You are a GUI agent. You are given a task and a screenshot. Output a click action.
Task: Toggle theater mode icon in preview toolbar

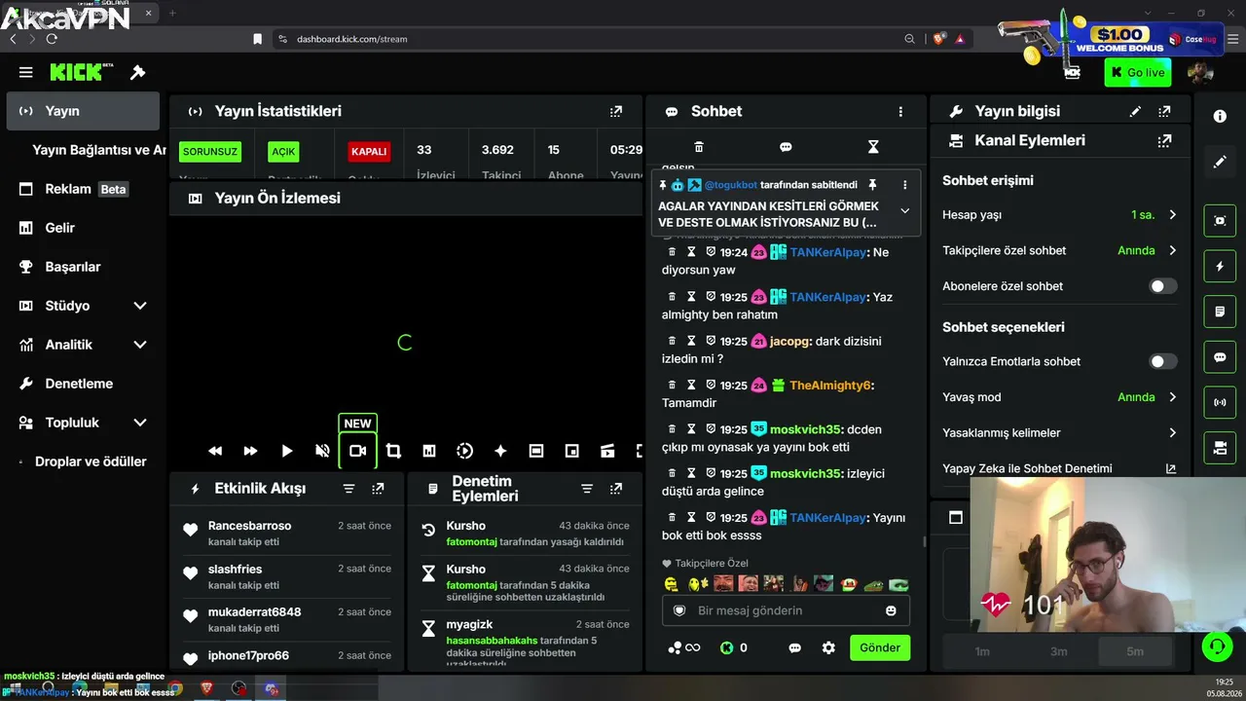pyautogui.click(x=536, y=451)
